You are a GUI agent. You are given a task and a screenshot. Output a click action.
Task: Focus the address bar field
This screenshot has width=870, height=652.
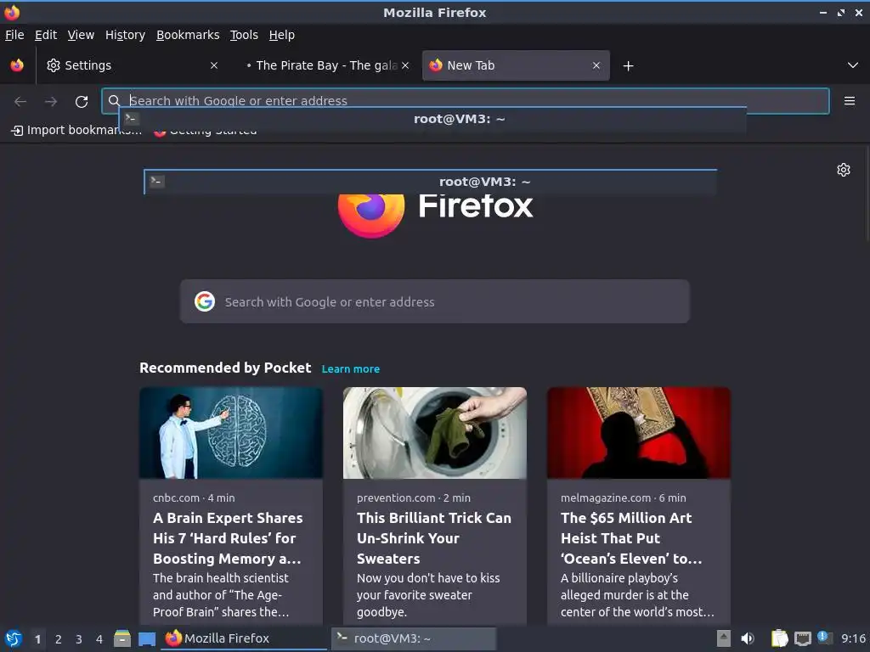(x=466, y=101)
